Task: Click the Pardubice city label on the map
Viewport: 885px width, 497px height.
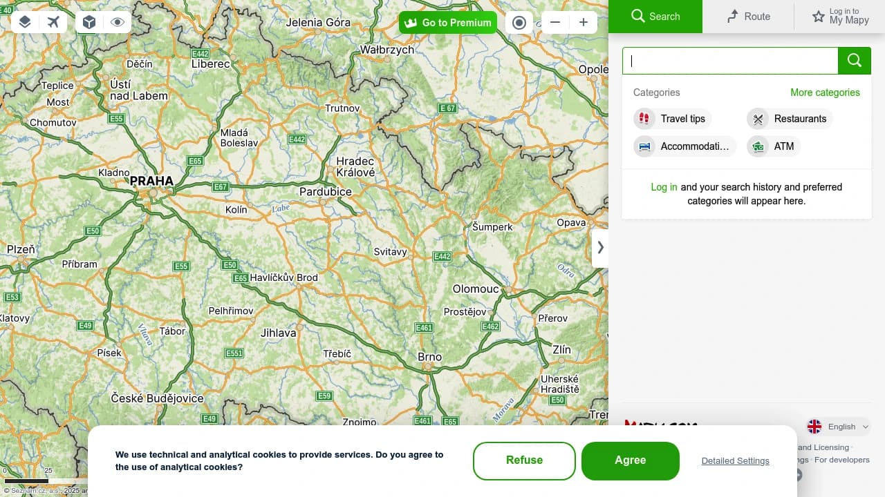Action: pos(326,192)
